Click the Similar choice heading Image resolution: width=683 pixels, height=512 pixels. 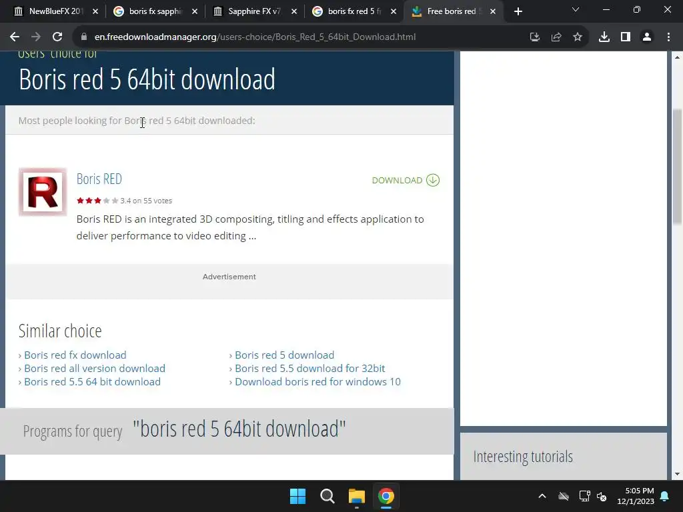tap(60, 331)
